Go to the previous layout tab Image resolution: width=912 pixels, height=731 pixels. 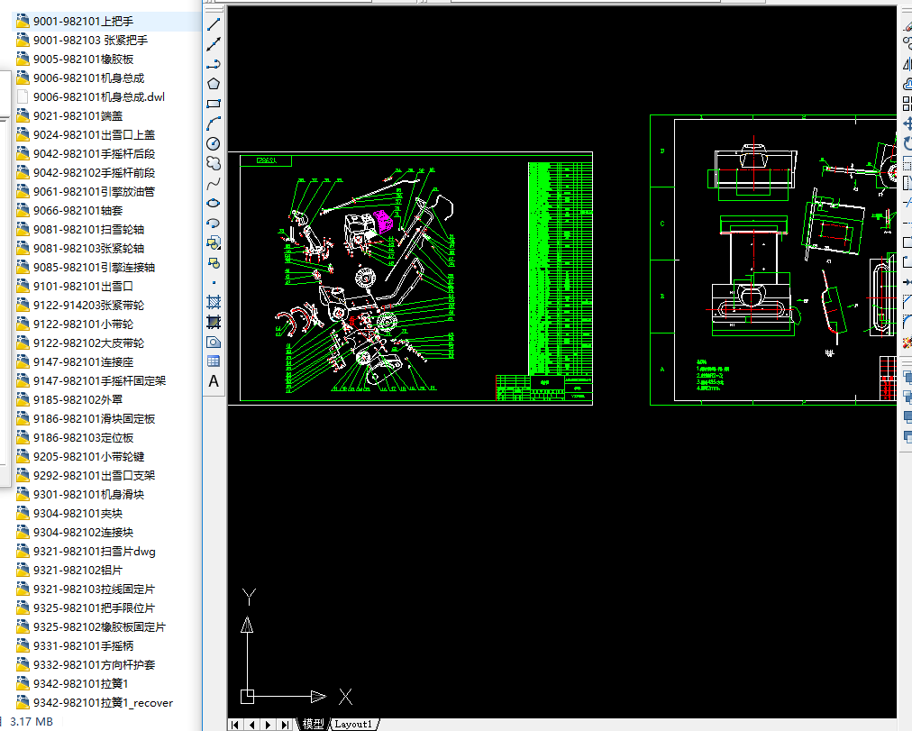tap(251, 725)
